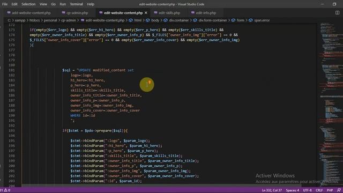
Task: Click the div.form-container symbol icon in breadcrumb
Action: (x=195, y=20)
